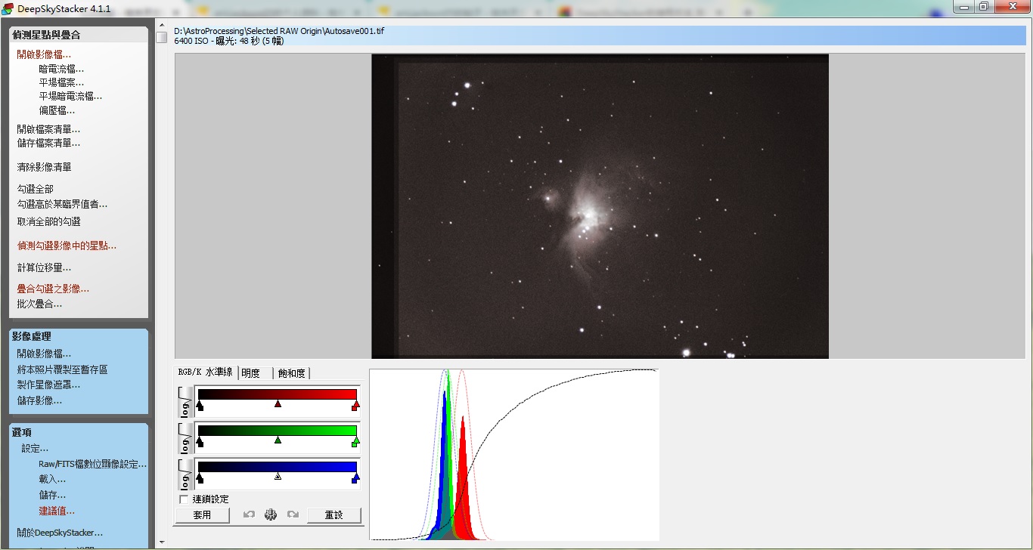1033x550 pixels.
Task: Click 建議值 recommended settings
Action: (x=57, y=511)
